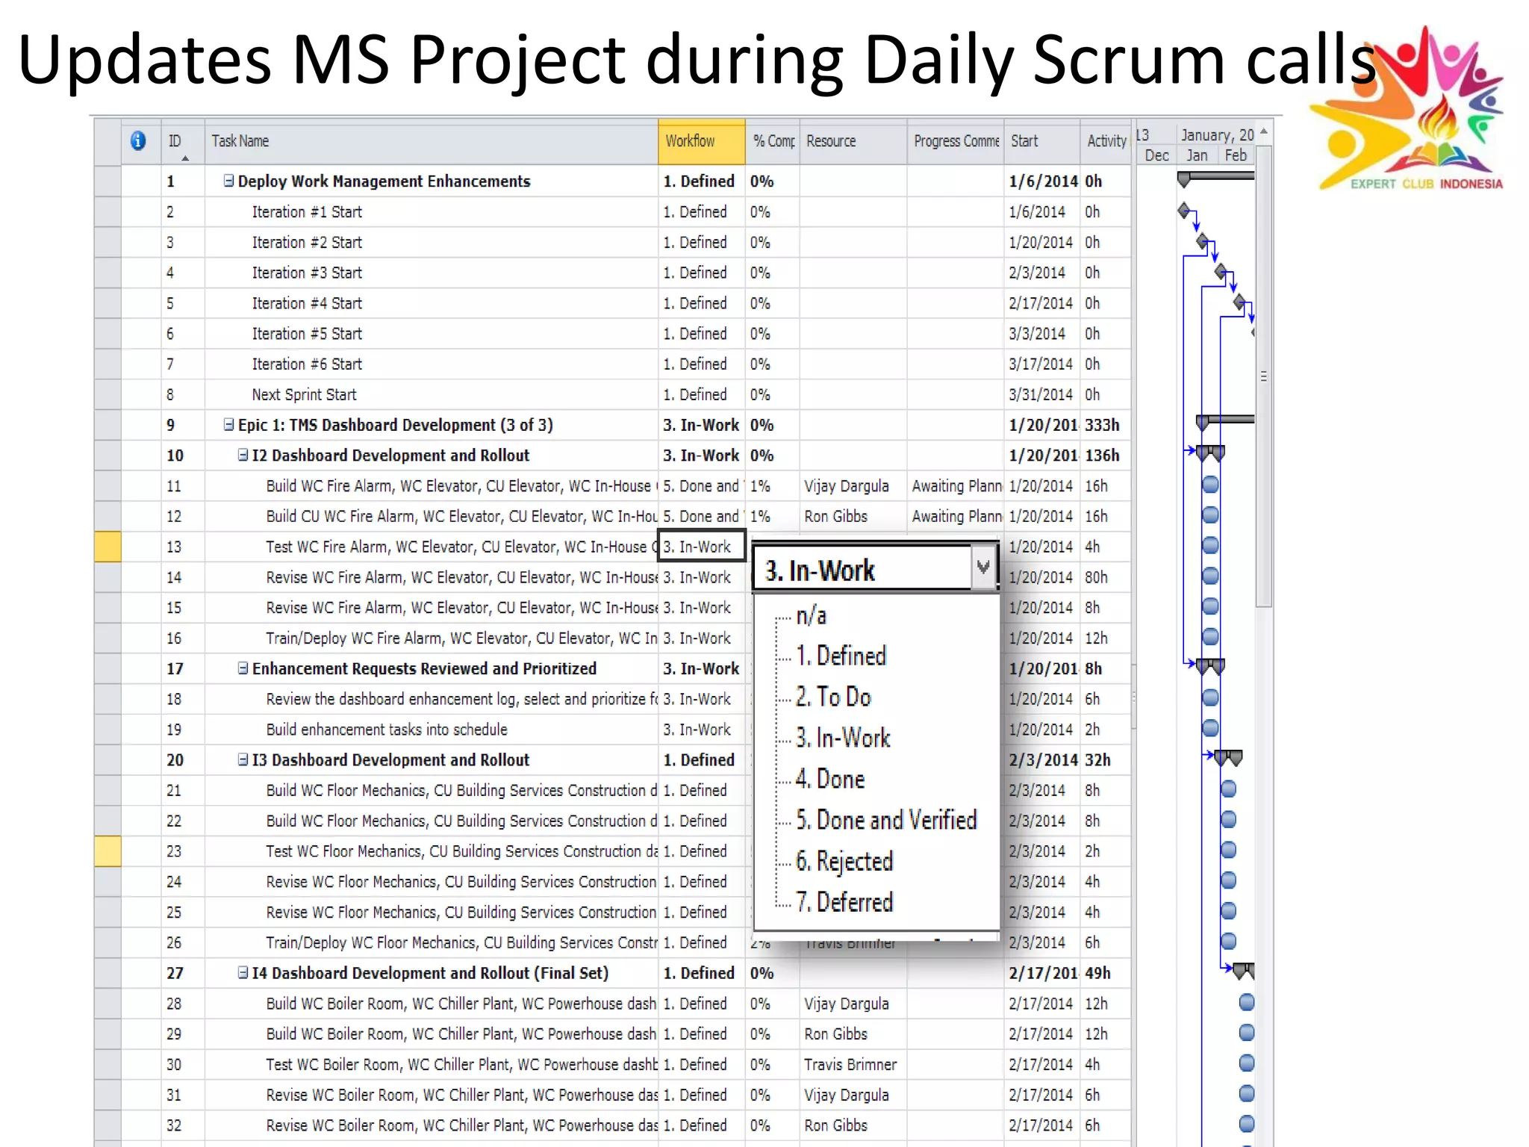Screen dimensions: 1529x1147
Task: Collapse Epic 1: TMS Dashboard Development group
Action: point(229,424)
